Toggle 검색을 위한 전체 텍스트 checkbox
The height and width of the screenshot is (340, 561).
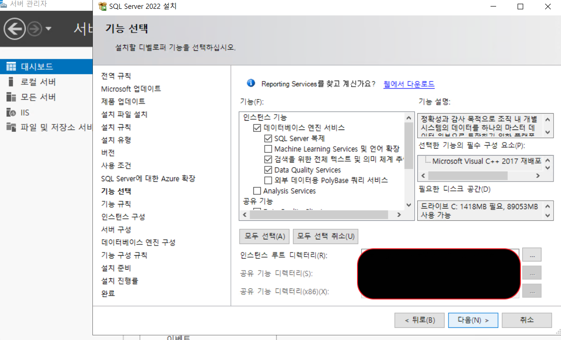coord(268,159)
